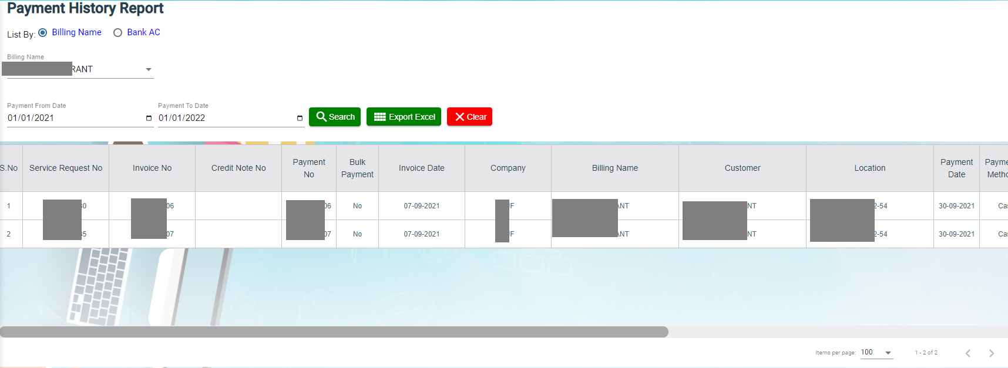Click the calendar icon in Payment From Date

point(149,118)
